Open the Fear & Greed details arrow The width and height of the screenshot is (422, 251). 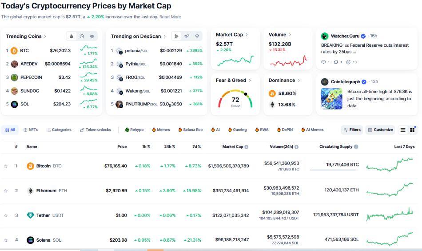250,81
